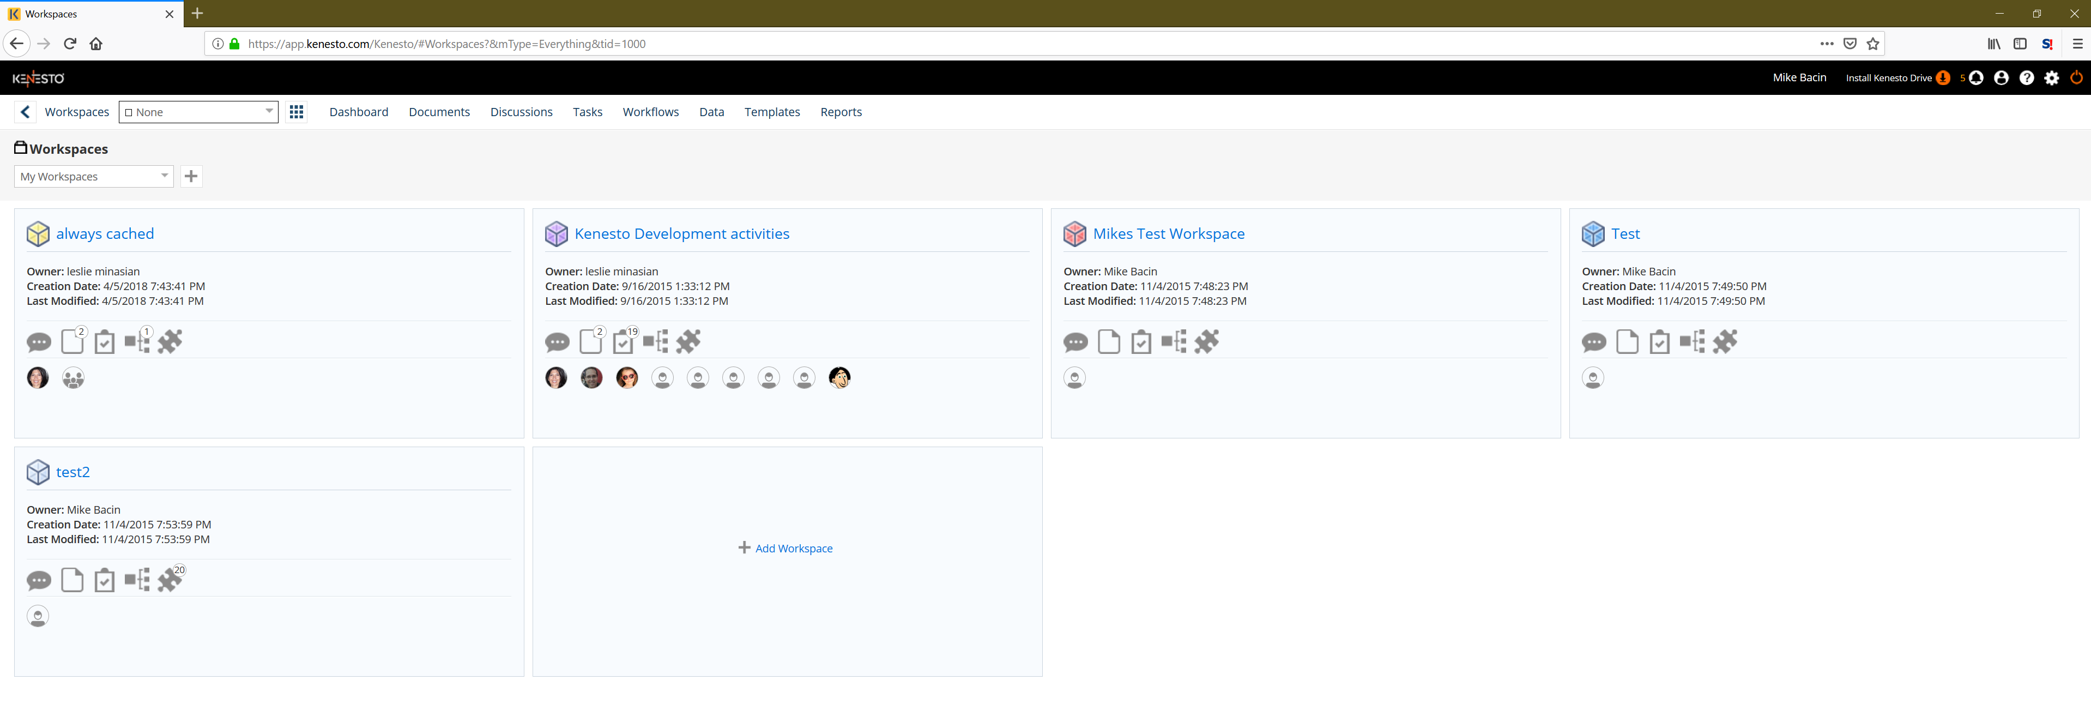Image resolution: width=2091 pixels, height=704 pixels.
Task: Expand the My Workspaces filter dropdown
Action: coord(94,176)
